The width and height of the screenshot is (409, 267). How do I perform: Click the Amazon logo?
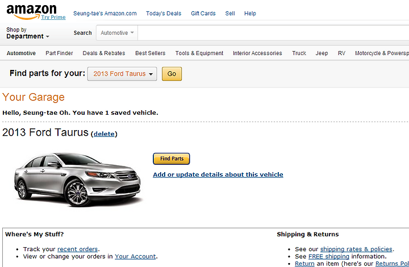tap(31, 11)
